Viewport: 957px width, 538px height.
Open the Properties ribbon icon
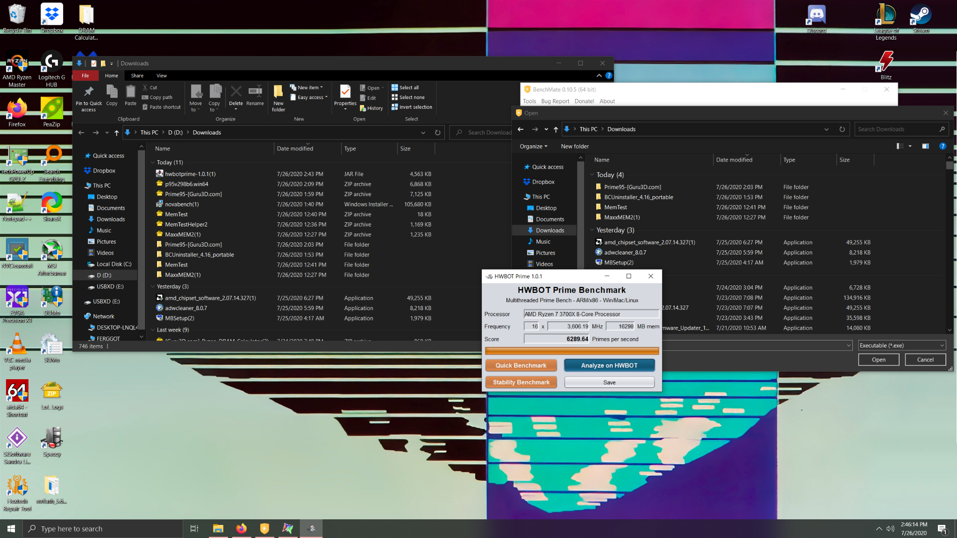(x=345, y=96)
